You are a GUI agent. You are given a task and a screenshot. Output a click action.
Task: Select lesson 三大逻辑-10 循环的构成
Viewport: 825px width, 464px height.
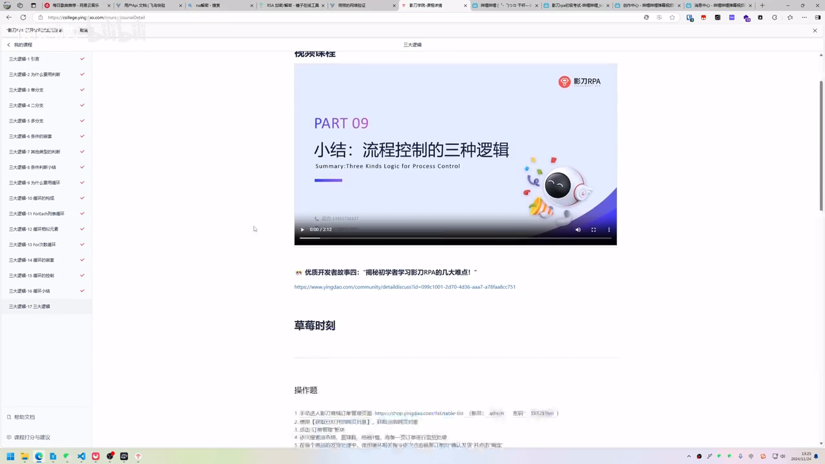(46, 198)
